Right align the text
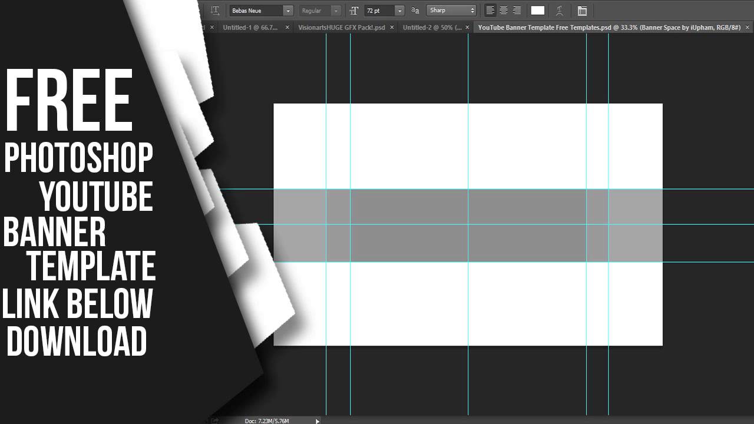Viewport: 754px width, 424px height. [x=517, y=10]
